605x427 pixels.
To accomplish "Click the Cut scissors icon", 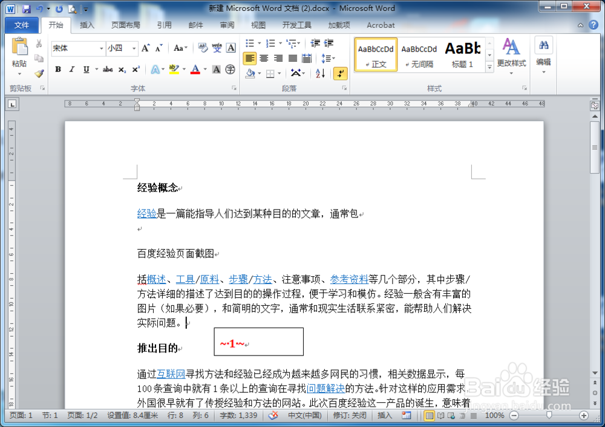I will pos(39,44).
